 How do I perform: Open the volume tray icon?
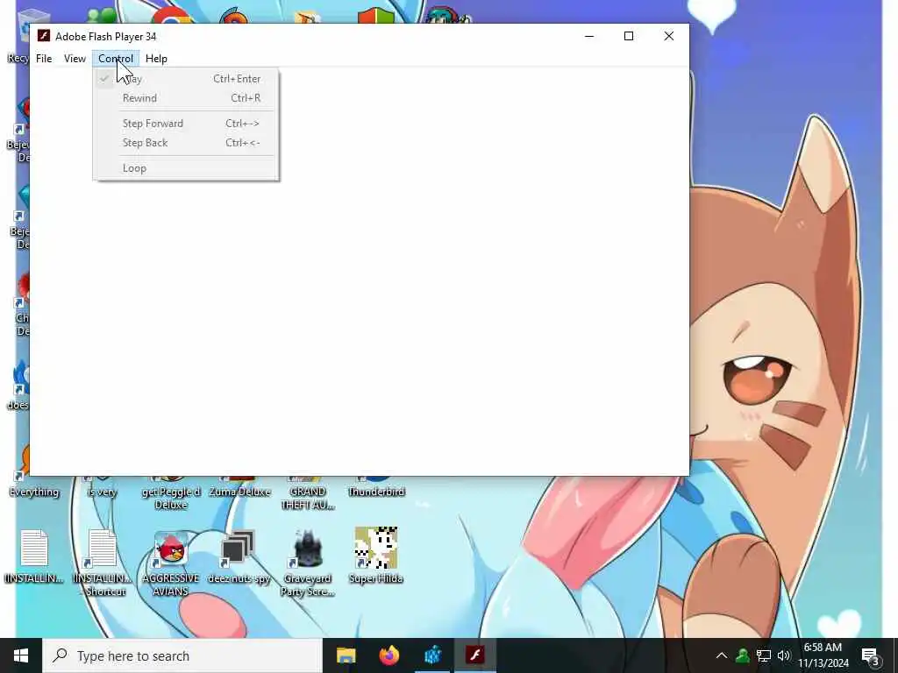pyautogui.click(x=784, y=655)
